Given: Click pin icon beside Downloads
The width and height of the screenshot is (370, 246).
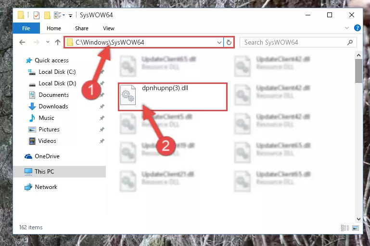Looking at the screenshot, I should 102,106.
